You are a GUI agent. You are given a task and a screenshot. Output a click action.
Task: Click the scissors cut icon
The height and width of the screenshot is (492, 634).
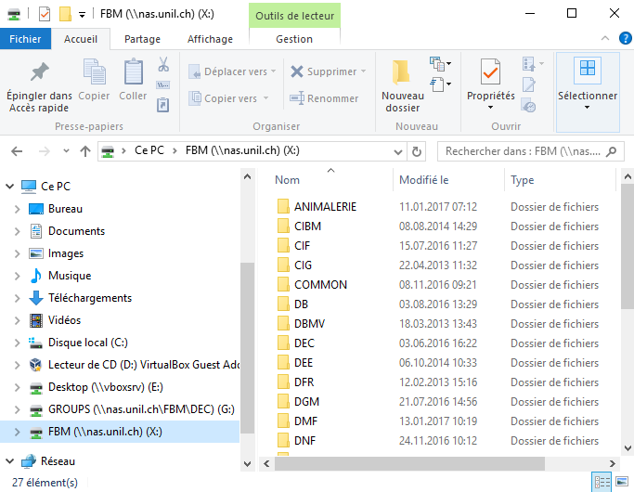(163, 65)
